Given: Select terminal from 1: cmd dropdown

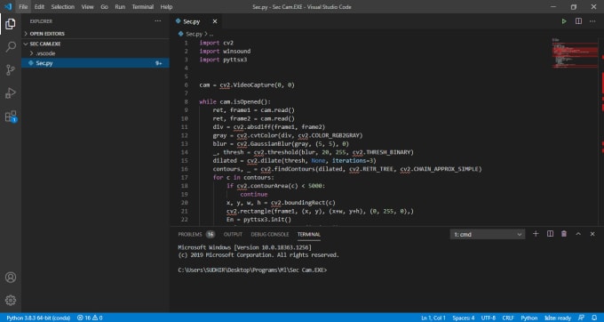Looking at the screenshot, I should [488, 235].
